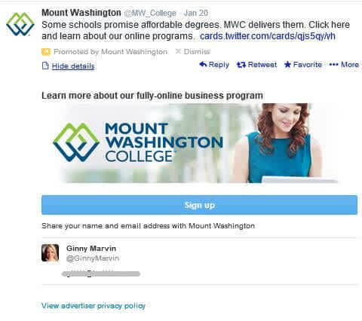Click the blue Sign up button
This screenshot has height=321, width=362.
coord(199,205)
